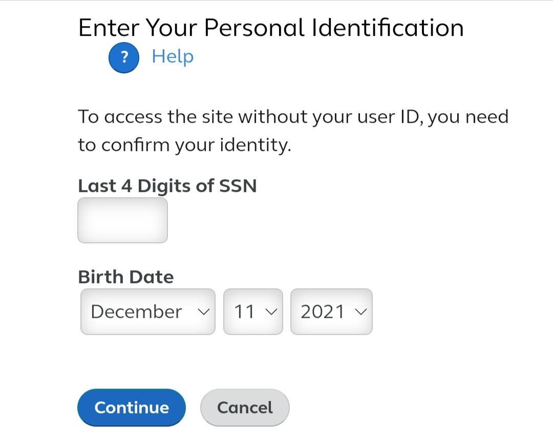The image size is (553, 448).
Task: Select the "11" day value text
Action: click(x=244, y=312)
